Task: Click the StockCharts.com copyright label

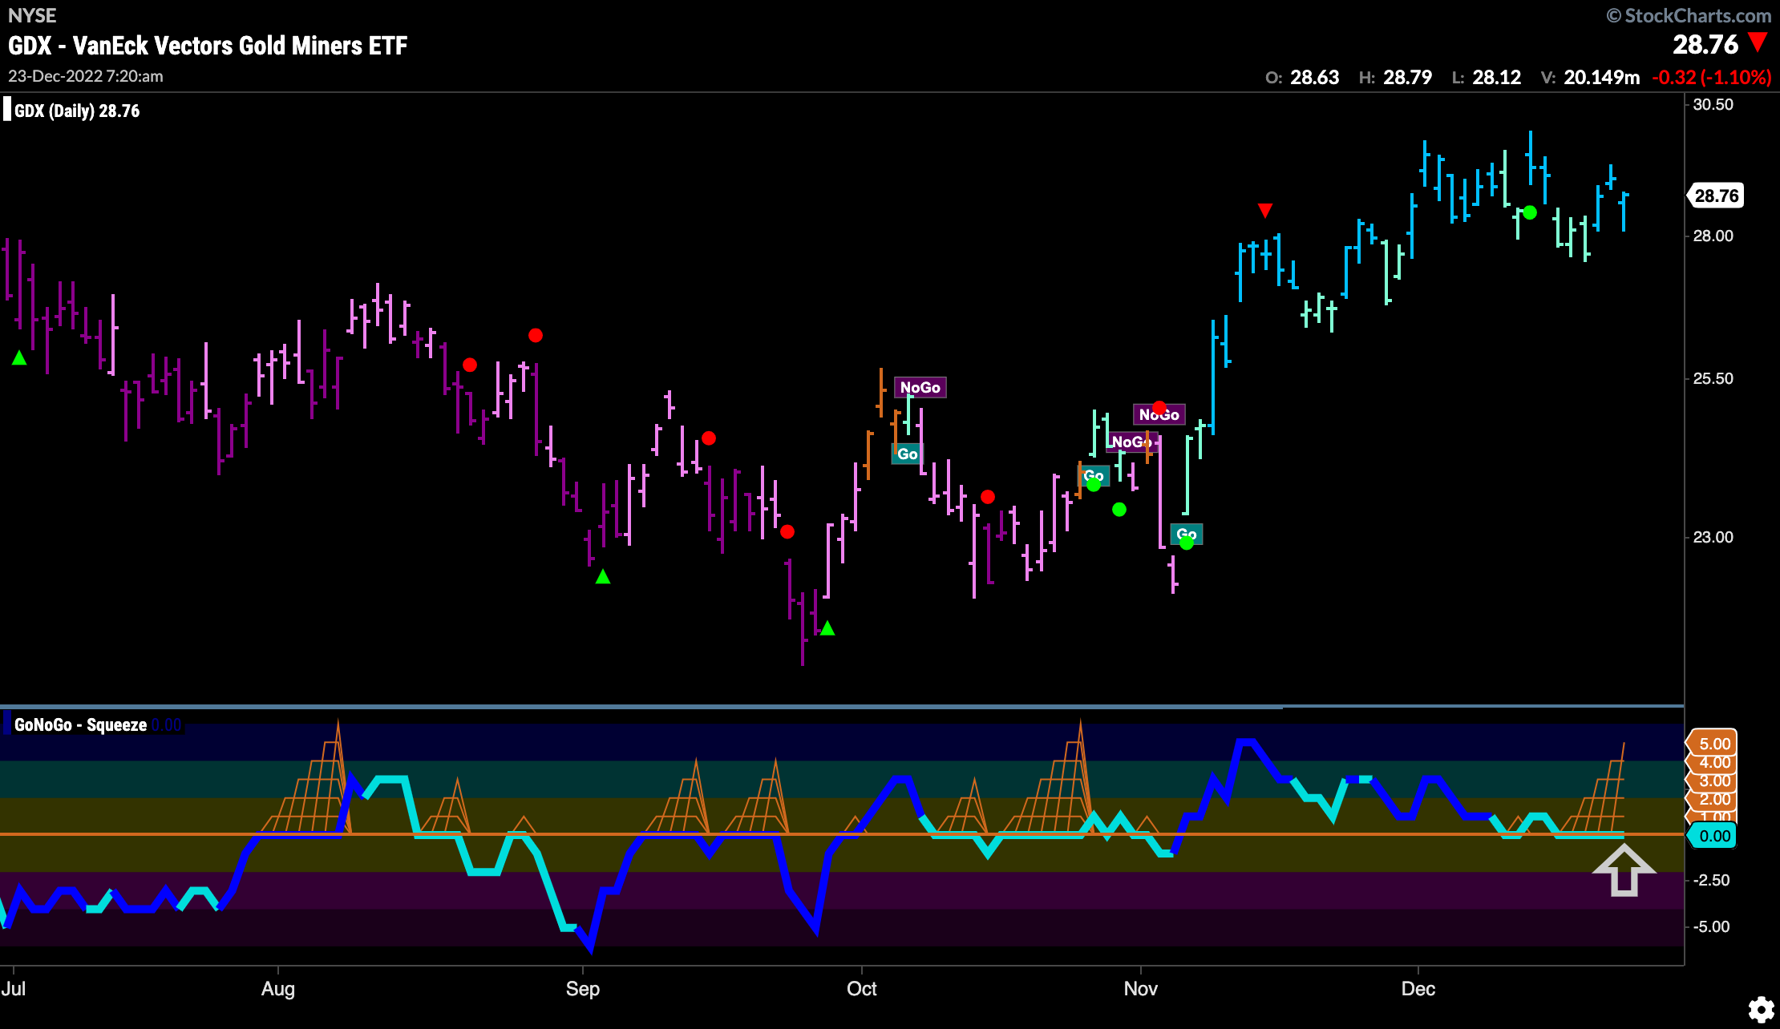Action: [x=1689, y=15]
